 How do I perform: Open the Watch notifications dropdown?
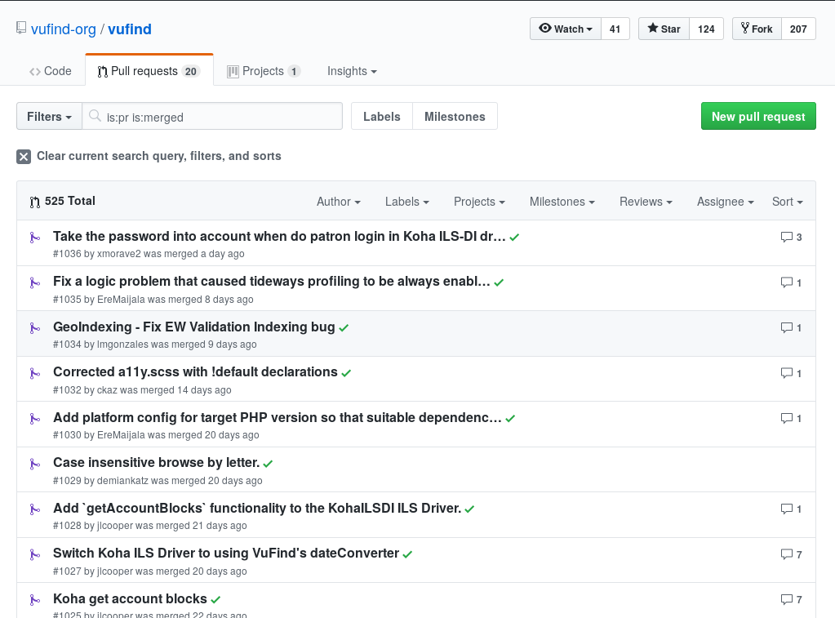[566, 29]
